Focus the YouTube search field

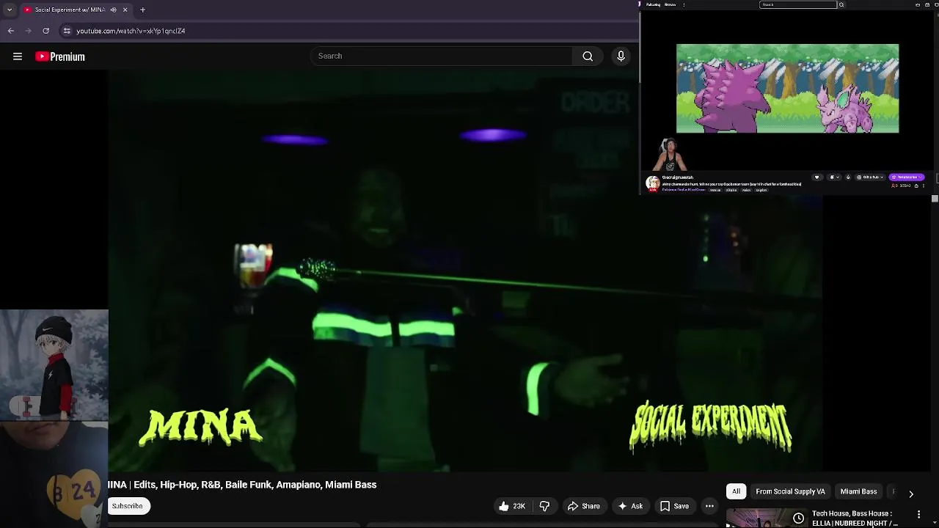coord(442,56)
